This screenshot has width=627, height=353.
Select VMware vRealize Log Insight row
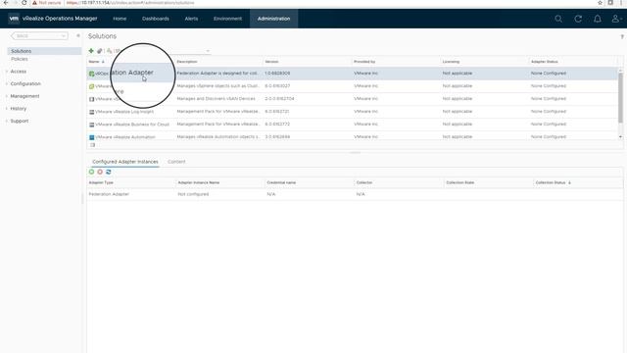pyautogui.click(x=353, y=112)
